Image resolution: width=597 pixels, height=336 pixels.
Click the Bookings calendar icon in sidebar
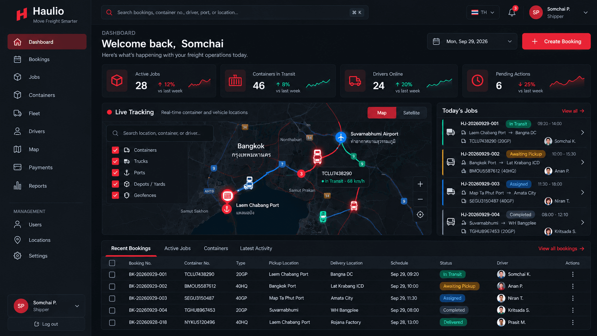[x=17, y=59]
